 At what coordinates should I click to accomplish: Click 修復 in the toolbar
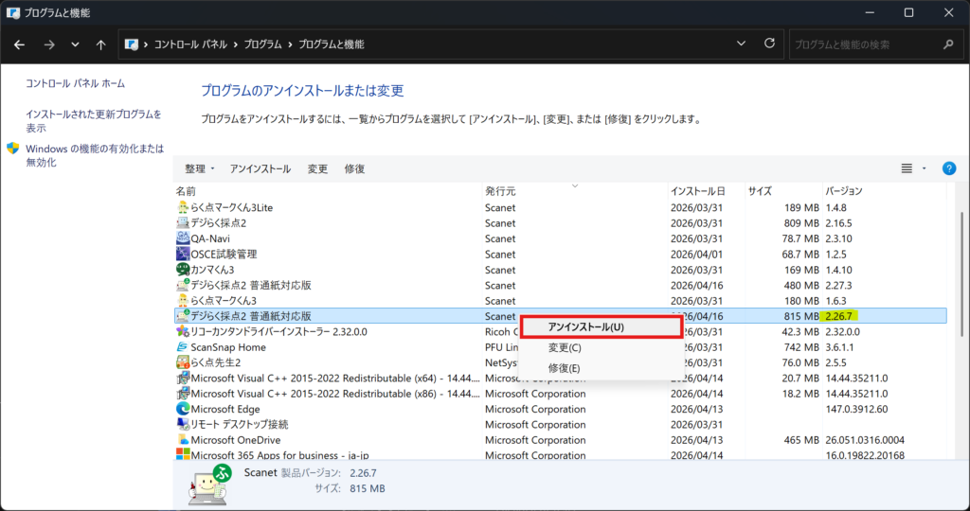coord(354,168)
